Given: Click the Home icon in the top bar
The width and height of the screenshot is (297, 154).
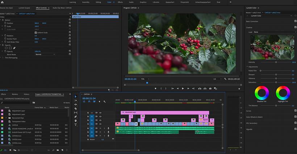Looking at the screenshot, I should 3,2.
